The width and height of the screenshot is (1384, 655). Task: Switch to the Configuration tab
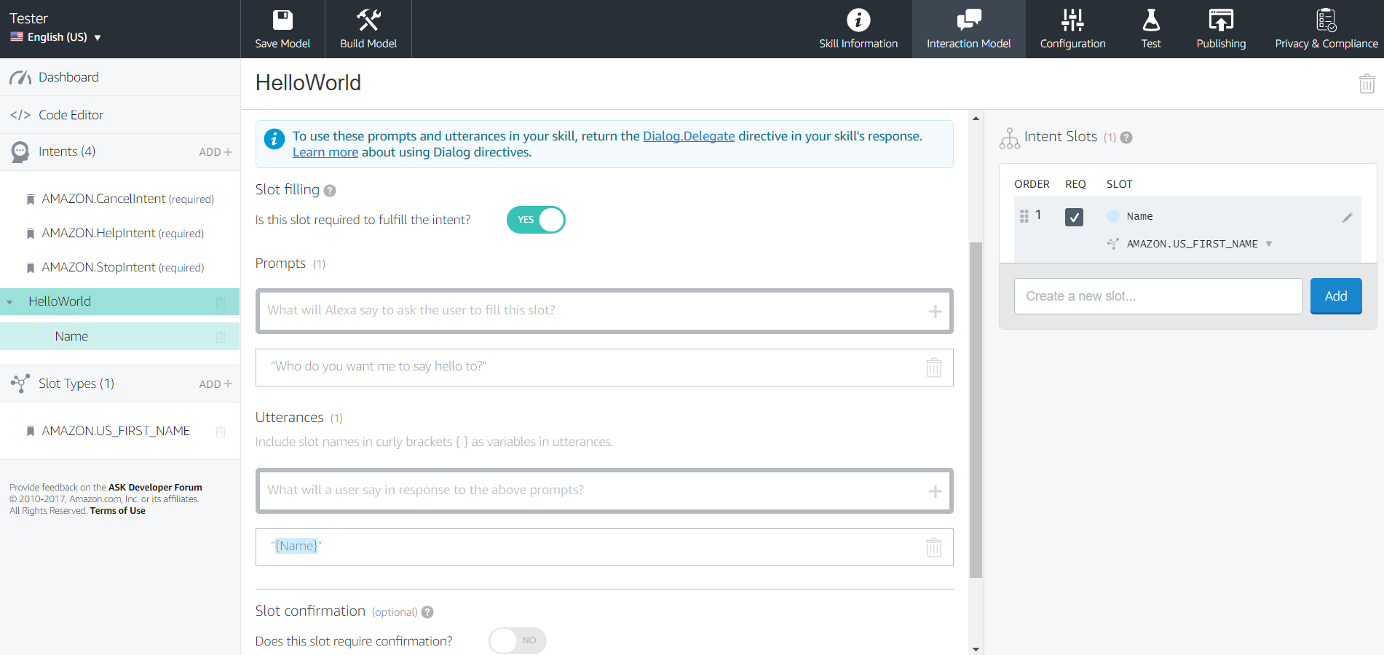tap(1072, 29)
